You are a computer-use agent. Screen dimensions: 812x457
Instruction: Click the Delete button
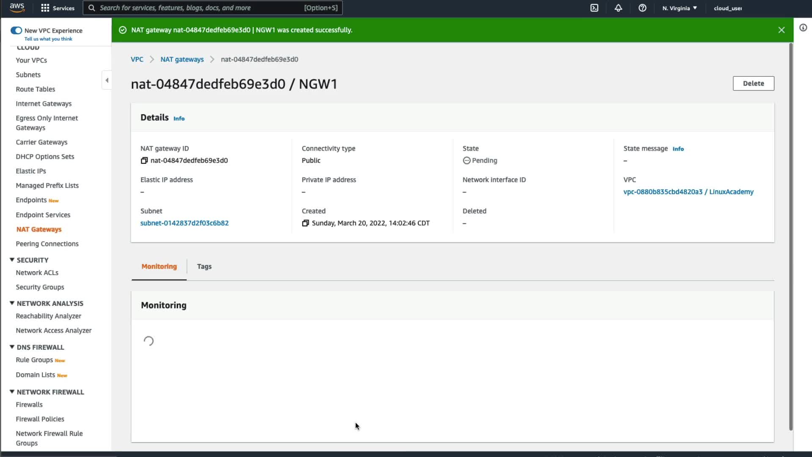pyautogui.click(x=753, y=83)
